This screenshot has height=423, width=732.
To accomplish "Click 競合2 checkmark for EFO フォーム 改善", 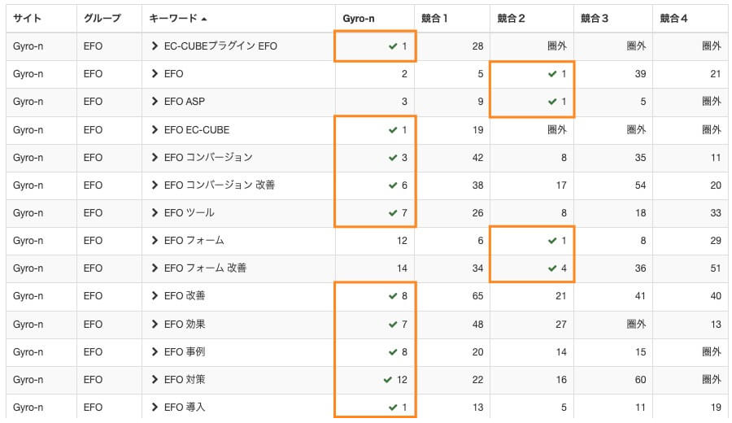I will click(x=552, y=268).
